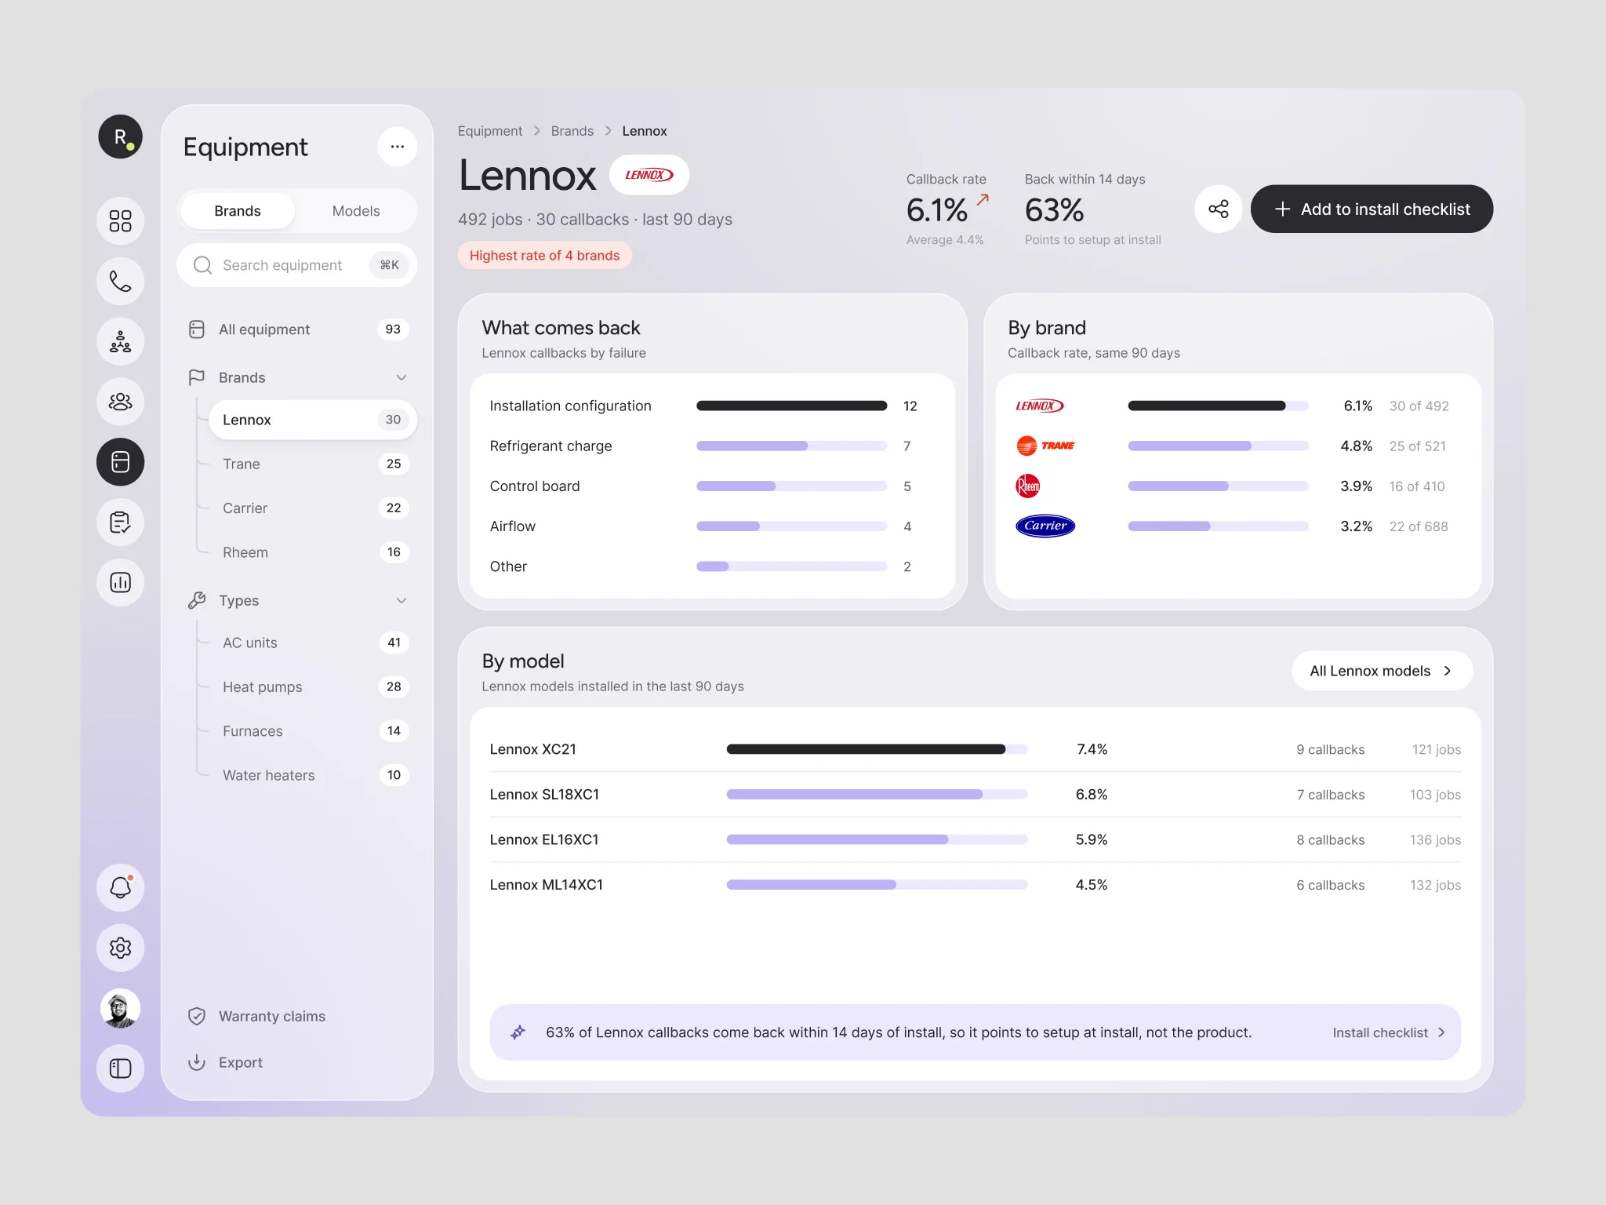Click the user profile photo avatar
The height and width of the screenshot is (1205, 1606).
click(x=120, y=1008)
